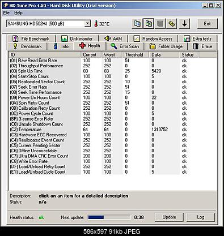This screenshot has width=224, height=236.
Task: Click the 1310752 temperature data value
Action: [x=159, y=130]
